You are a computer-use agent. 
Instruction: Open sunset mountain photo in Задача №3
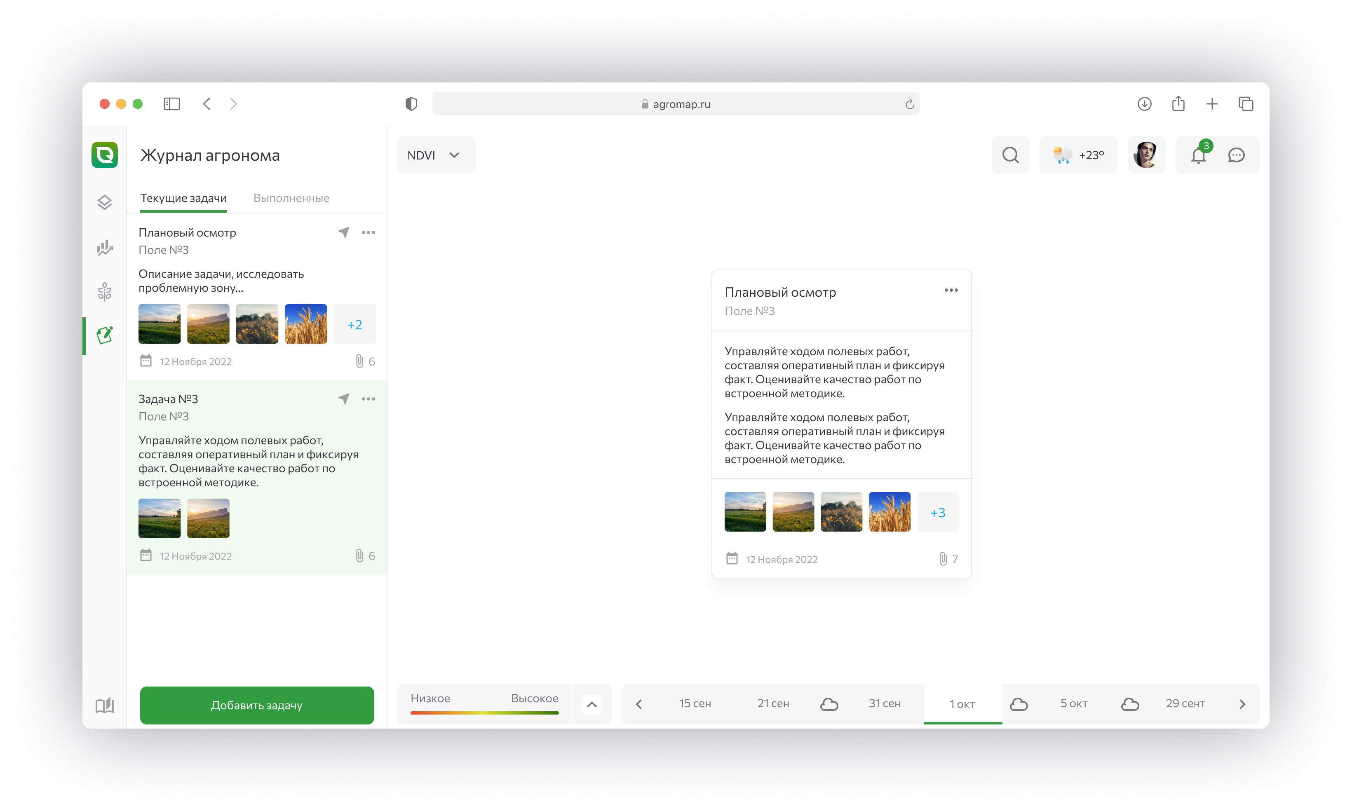click(x=208, y=518)
